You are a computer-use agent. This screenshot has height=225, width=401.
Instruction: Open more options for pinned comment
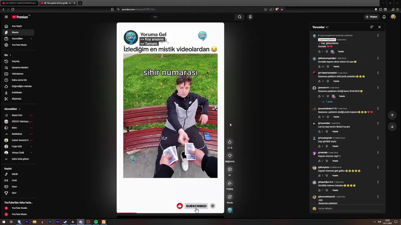[378, 36]
